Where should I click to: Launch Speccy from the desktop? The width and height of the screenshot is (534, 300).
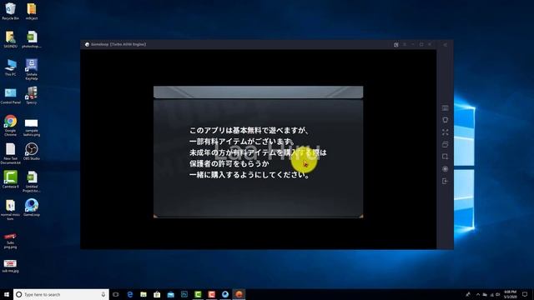tap(32, 96)
